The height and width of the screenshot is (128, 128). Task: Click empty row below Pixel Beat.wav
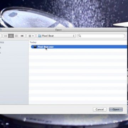(78, 50)
